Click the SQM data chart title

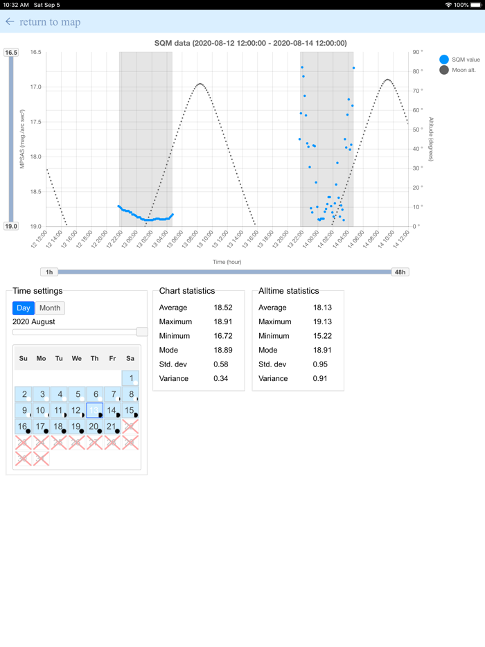[x=251, y=43]
